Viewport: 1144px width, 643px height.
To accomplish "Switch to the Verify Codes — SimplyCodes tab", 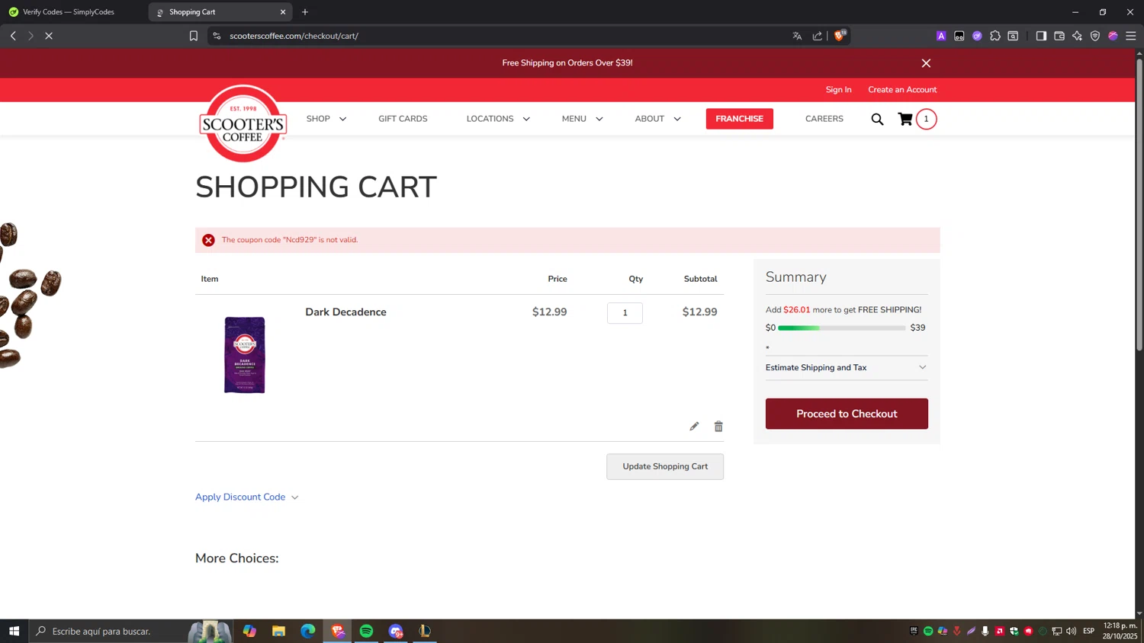I will pos(69,12).
